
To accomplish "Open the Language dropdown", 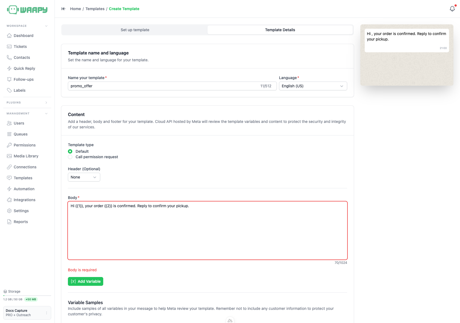I will coord(313,86).
